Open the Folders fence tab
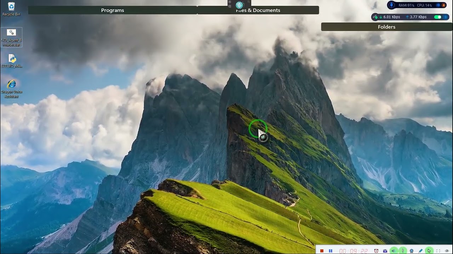The image size is (453, 254). (386, 27)
